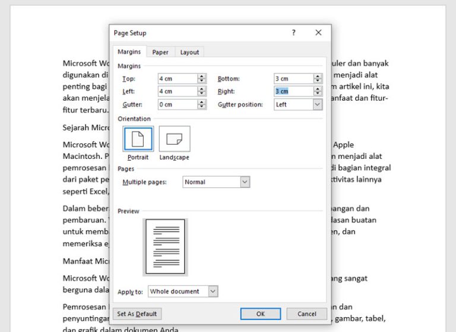Viewport: 456px width, 332px height.
Task: Click the 'Apply to:' label
Action: point(130,292)
